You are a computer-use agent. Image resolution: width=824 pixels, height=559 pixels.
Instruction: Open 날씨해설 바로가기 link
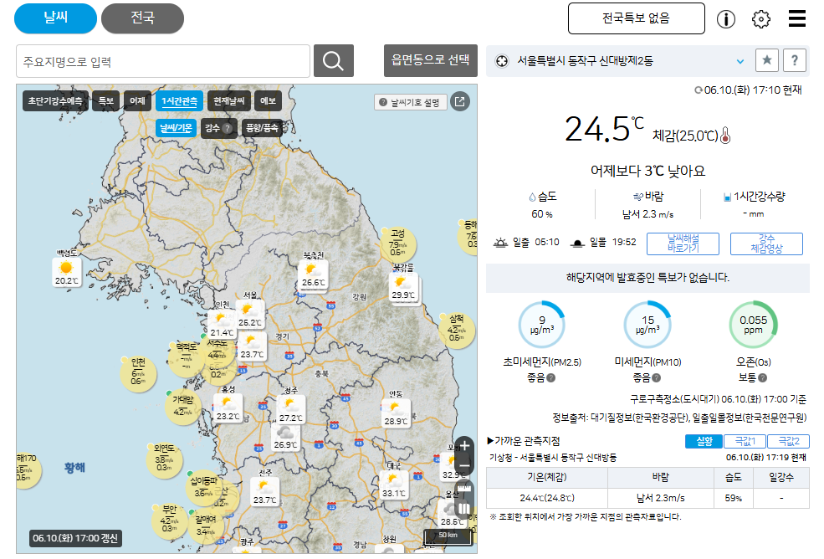683,244
